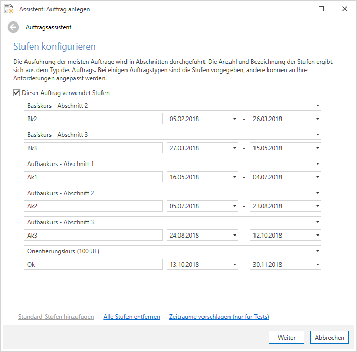
Task: Open the 'Basiskurs - Abschnitt 2' dropdown
Action: pyautogui.click(x=172, y=105)
